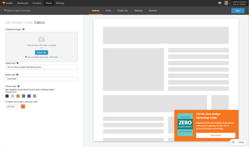This screenshot has height=147, width=249.
Task: Click the Next button
Action: tap(238, 11)
